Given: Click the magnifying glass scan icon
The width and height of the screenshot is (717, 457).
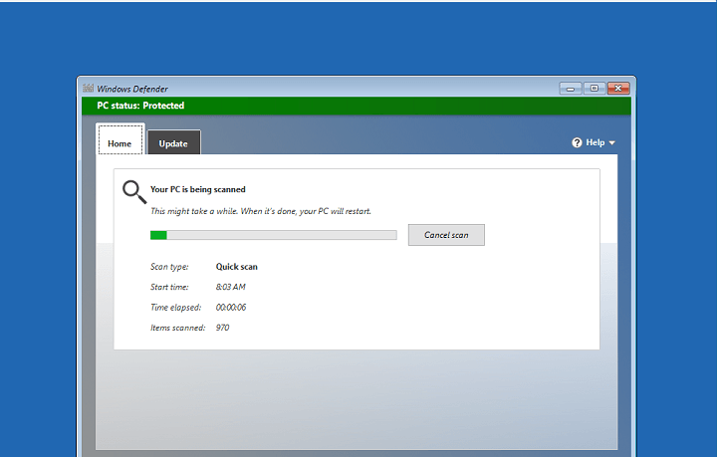Looking at the screenshot, I should (134, 192).
